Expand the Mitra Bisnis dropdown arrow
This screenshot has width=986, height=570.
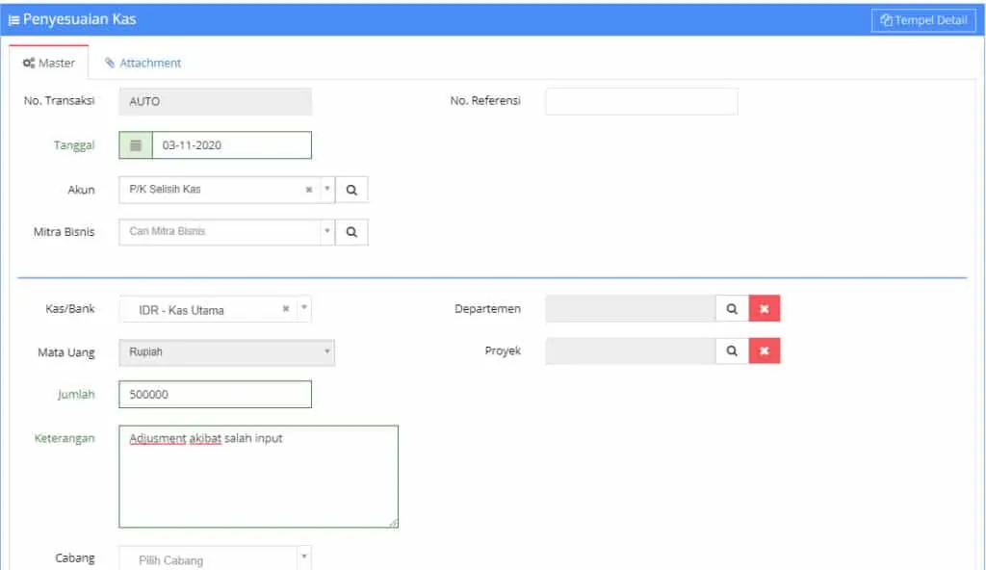(x=327, y=231)
